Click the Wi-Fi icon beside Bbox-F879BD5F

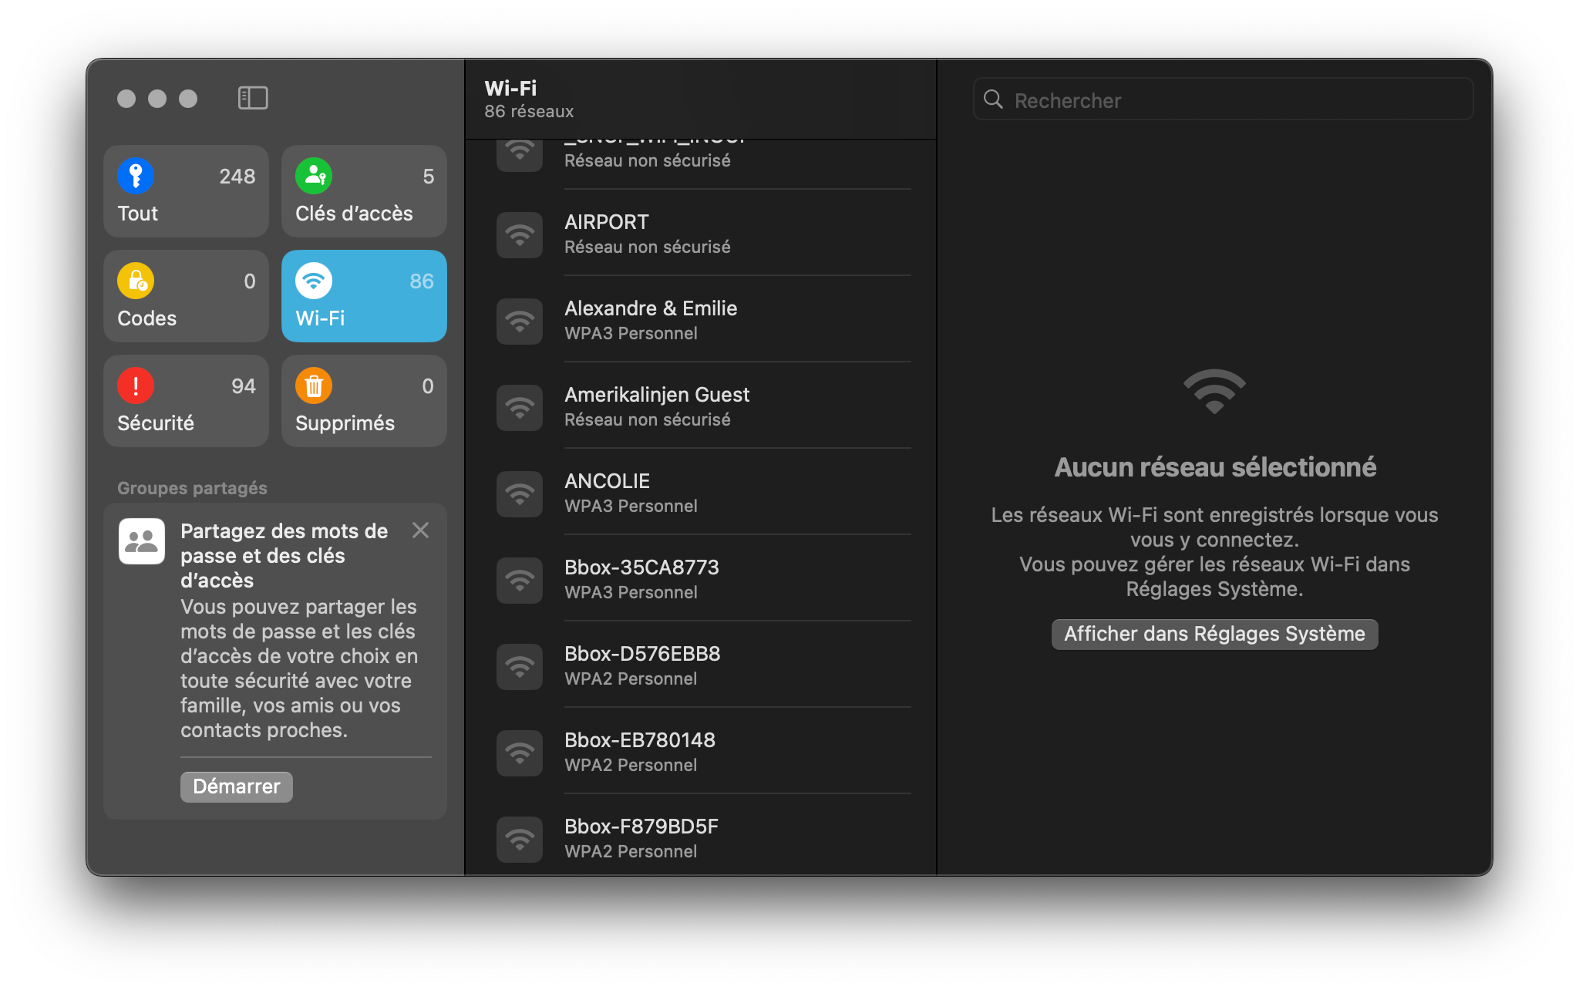point(520,839)
